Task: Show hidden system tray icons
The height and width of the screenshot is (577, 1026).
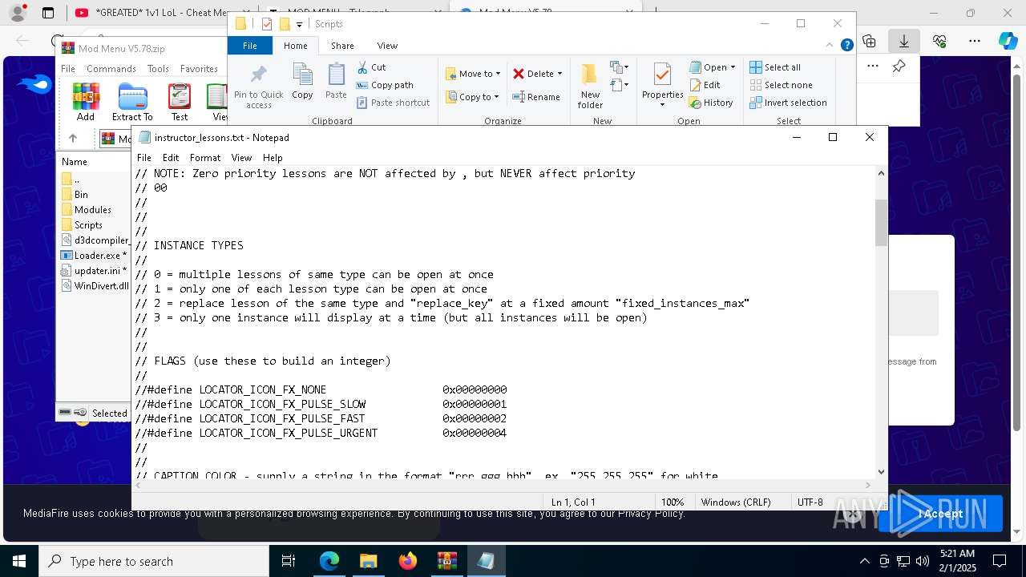Action: click(x=864, y=561)
